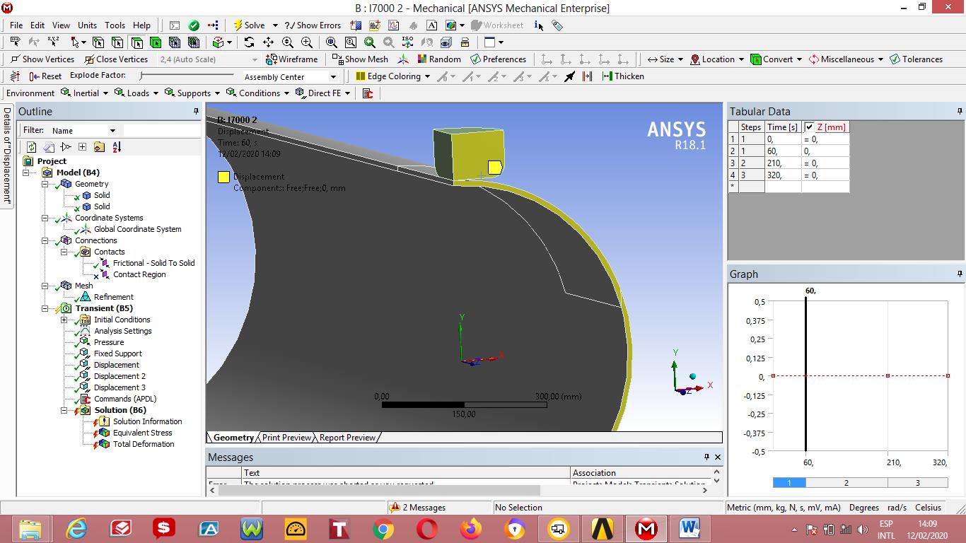Screen dimensions: 966x543
Task: Switch to the Print Preview tab
Action: pyautogui.click(x=286, y=437)
